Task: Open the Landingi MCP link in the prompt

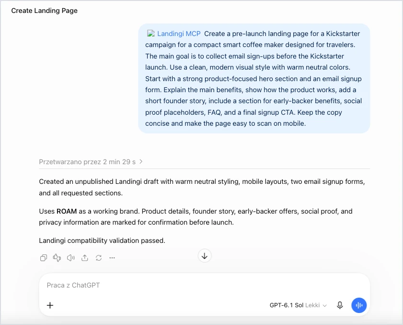Action: point(179,34)
